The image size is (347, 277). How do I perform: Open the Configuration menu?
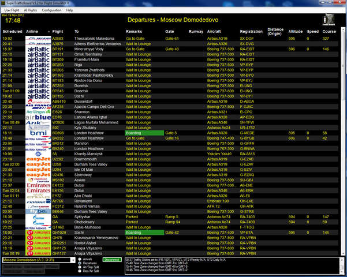coord(51,10)
